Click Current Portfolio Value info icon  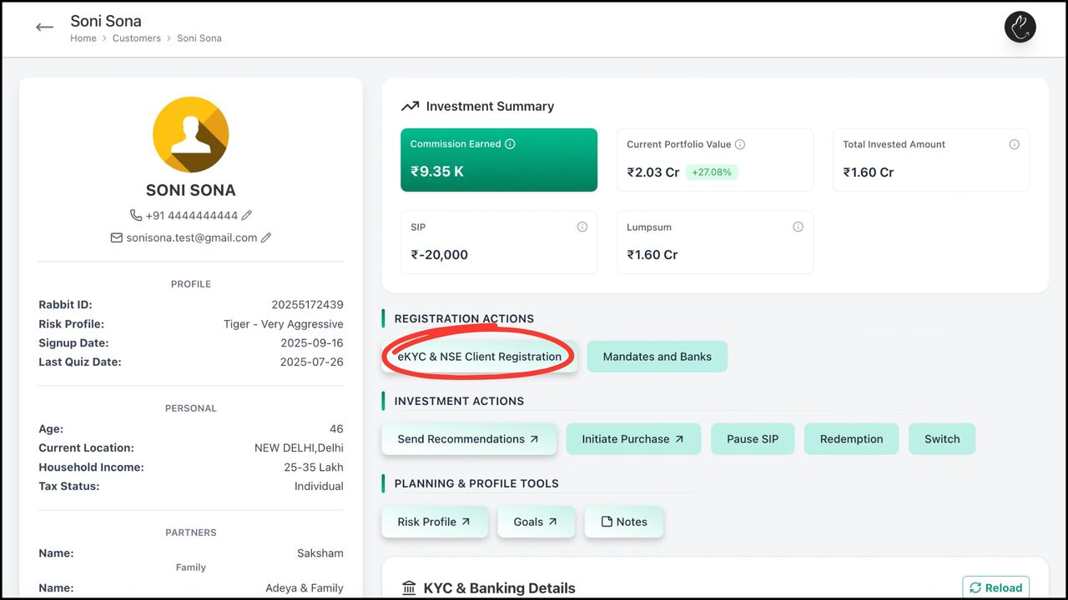click(740, 144)
